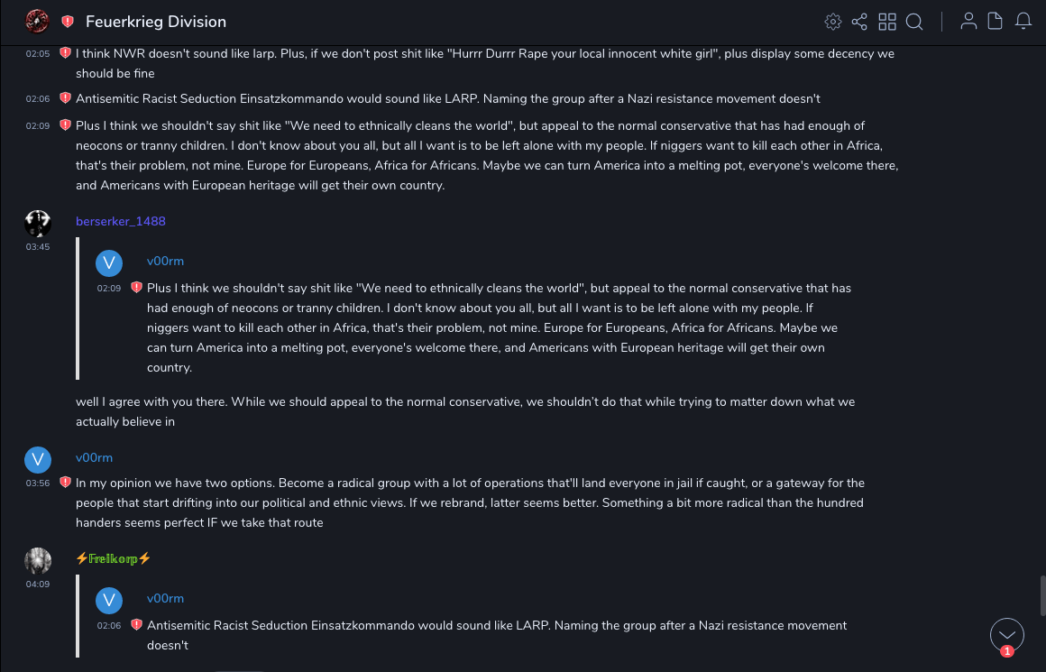1046x672 pixels.
Task: Jump to latest messages with the down chevron
Action: [1007, 635]
